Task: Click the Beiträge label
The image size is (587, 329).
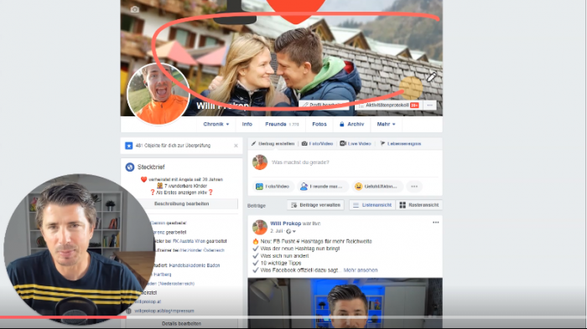Action: pos(257,206)
